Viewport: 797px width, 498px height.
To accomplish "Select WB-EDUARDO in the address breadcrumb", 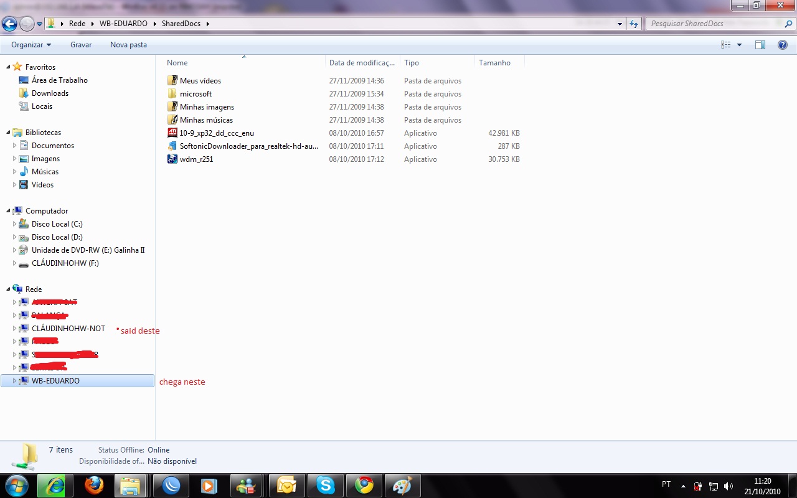I will click(123, 24).
